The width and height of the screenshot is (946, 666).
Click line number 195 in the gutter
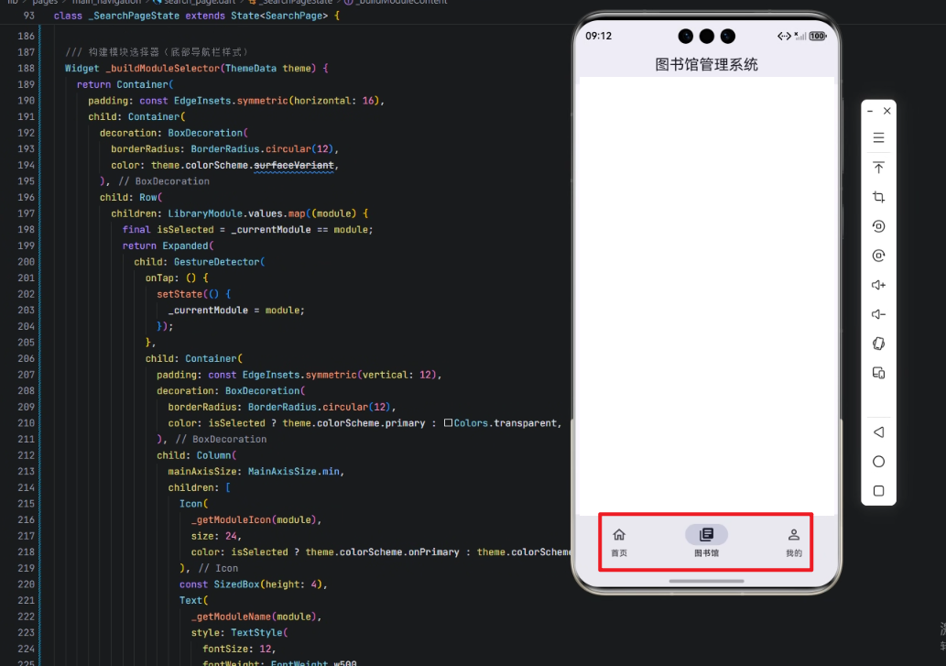pos(26,181)
